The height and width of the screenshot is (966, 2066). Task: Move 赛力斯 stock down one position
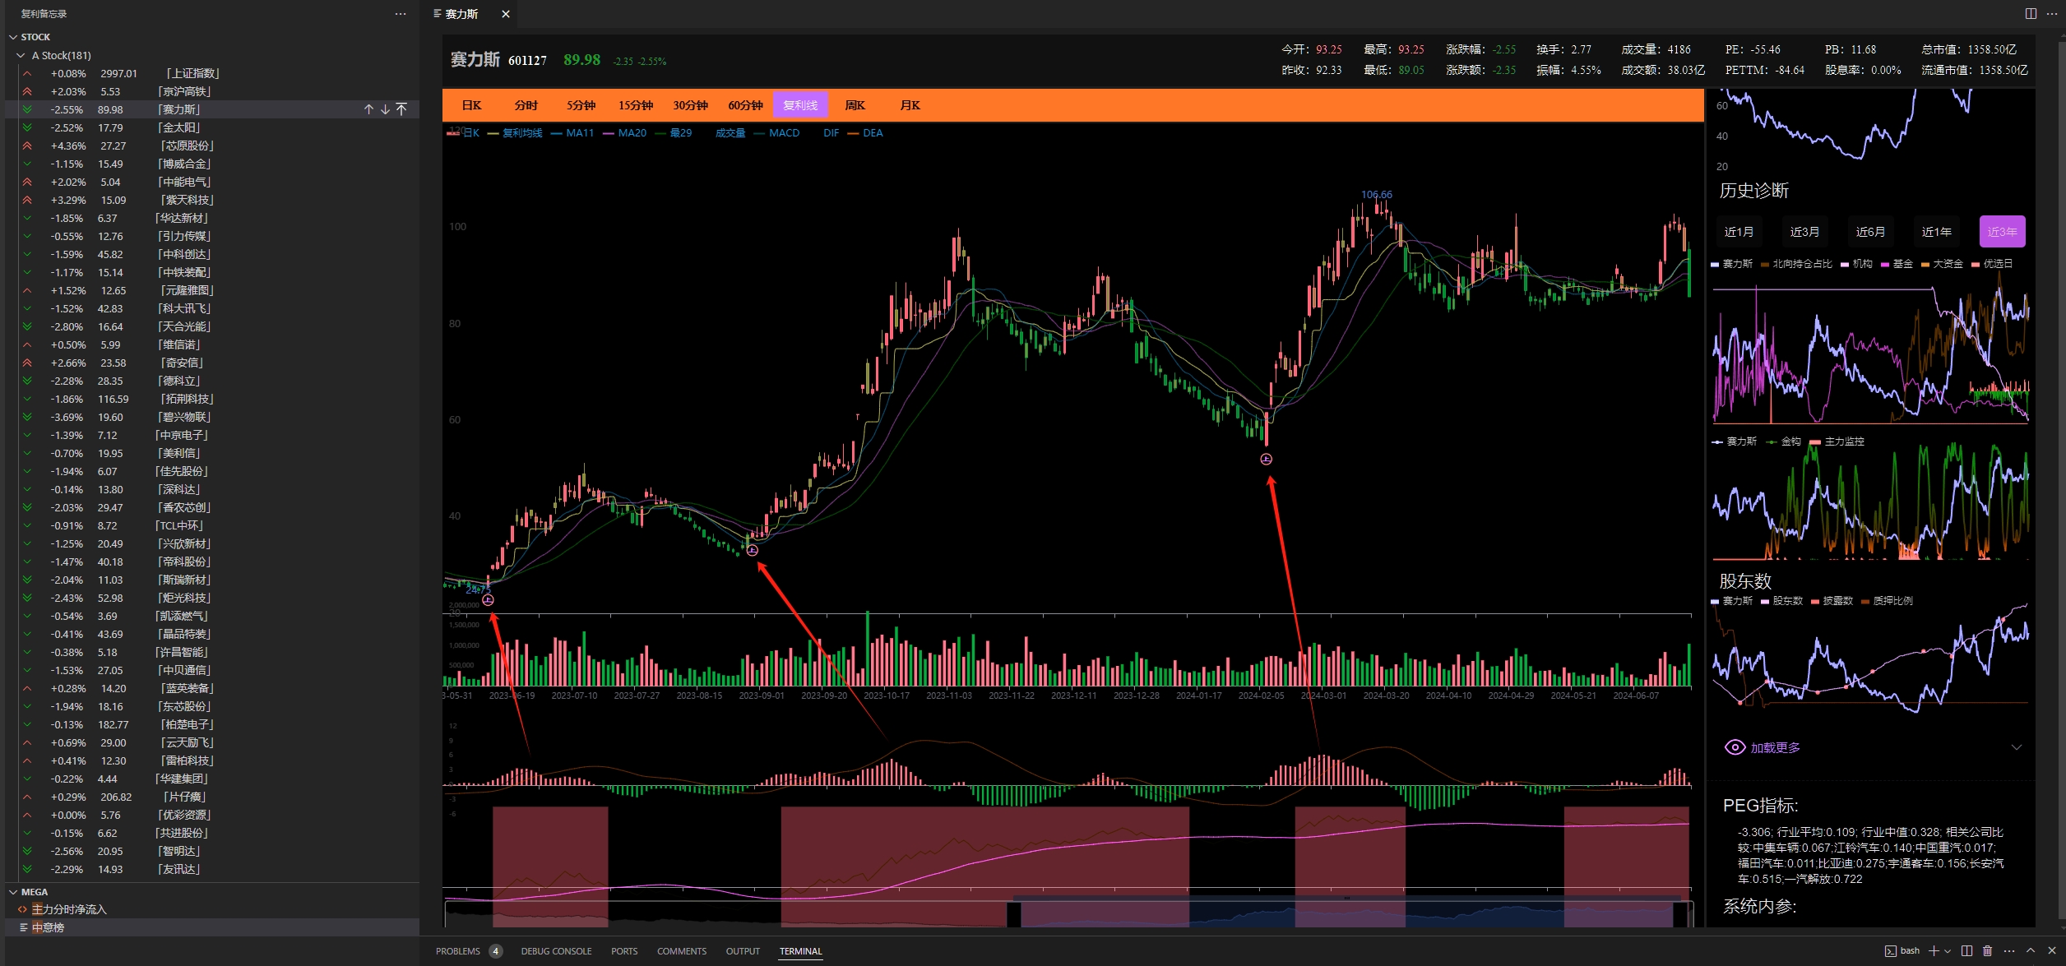click(x=385, y=109)
